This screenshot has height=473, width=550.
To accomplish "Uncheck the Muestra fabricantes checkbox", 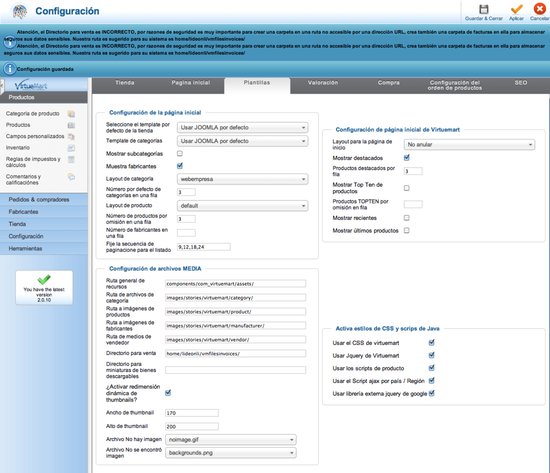I will [180, 166].
